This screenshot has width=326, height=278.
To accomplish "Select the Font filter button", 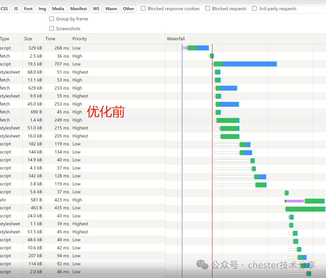I will 28,9.
